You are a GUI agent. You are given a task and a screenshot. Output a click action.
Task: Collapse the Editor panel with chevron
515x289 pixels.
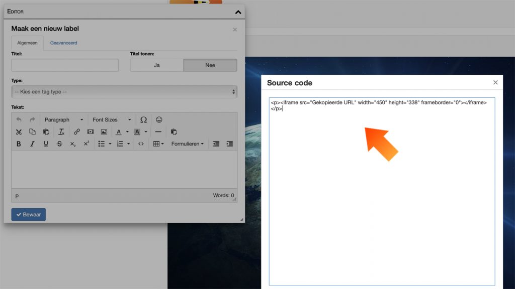(x=238, y=12)
